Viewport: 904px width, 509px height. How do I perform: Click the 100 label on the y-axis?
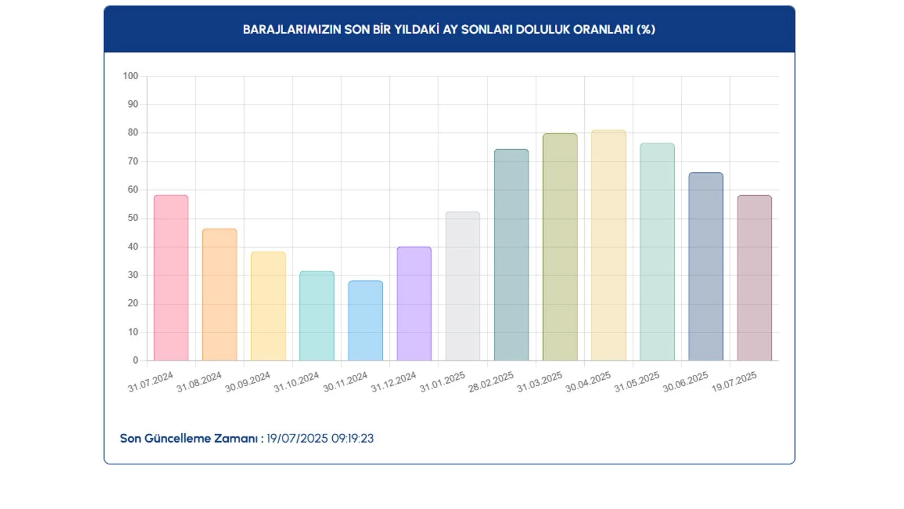pos(131,76)
